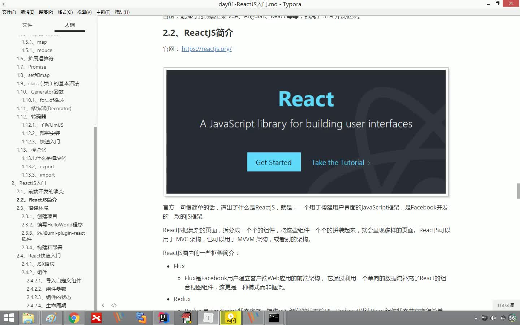520x325 pixels.
Task: Open outline heading 1.12、转码器
Action: (x=31, y=117)
